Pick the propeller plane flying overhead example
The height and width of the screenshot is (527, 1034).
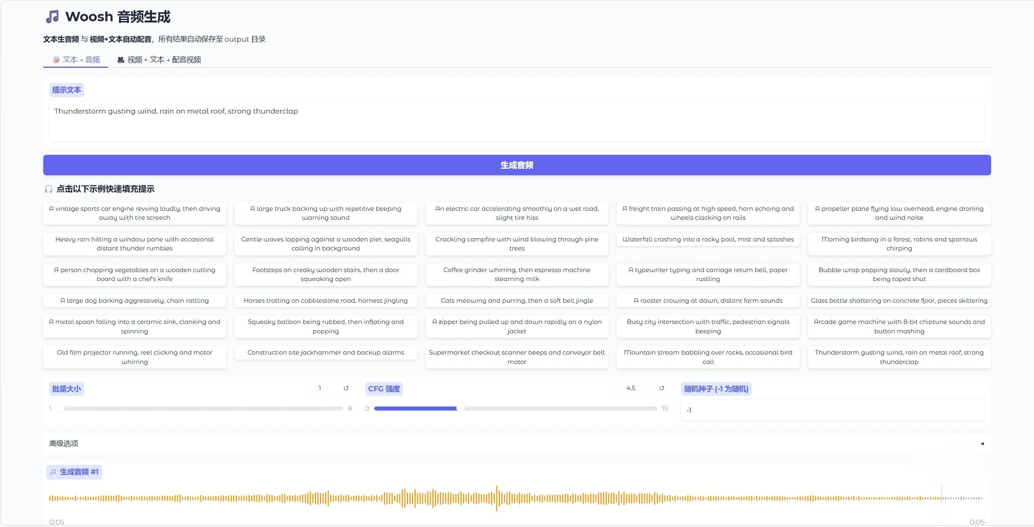pyautogui.click(x=899, y=213)
